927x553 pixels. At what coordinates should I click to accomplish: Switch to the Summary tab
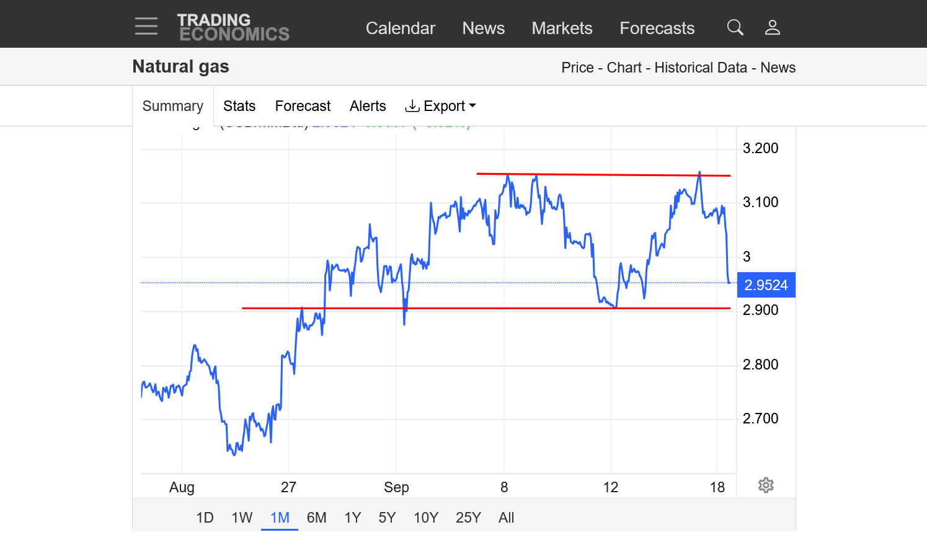click(x=173, y=106)
